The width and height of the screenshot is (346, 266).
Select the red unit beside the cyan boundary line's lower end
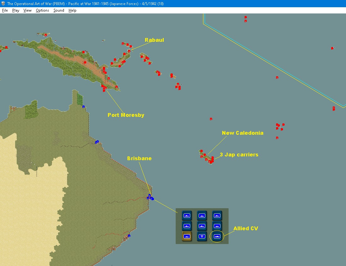[x=334, y=108]
